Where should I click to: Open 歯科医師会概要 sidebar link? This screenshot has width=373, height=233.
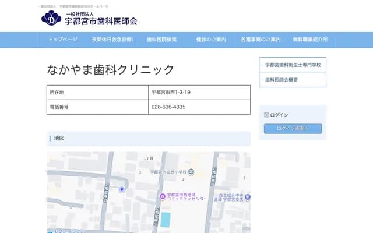(x=281, y=80)
